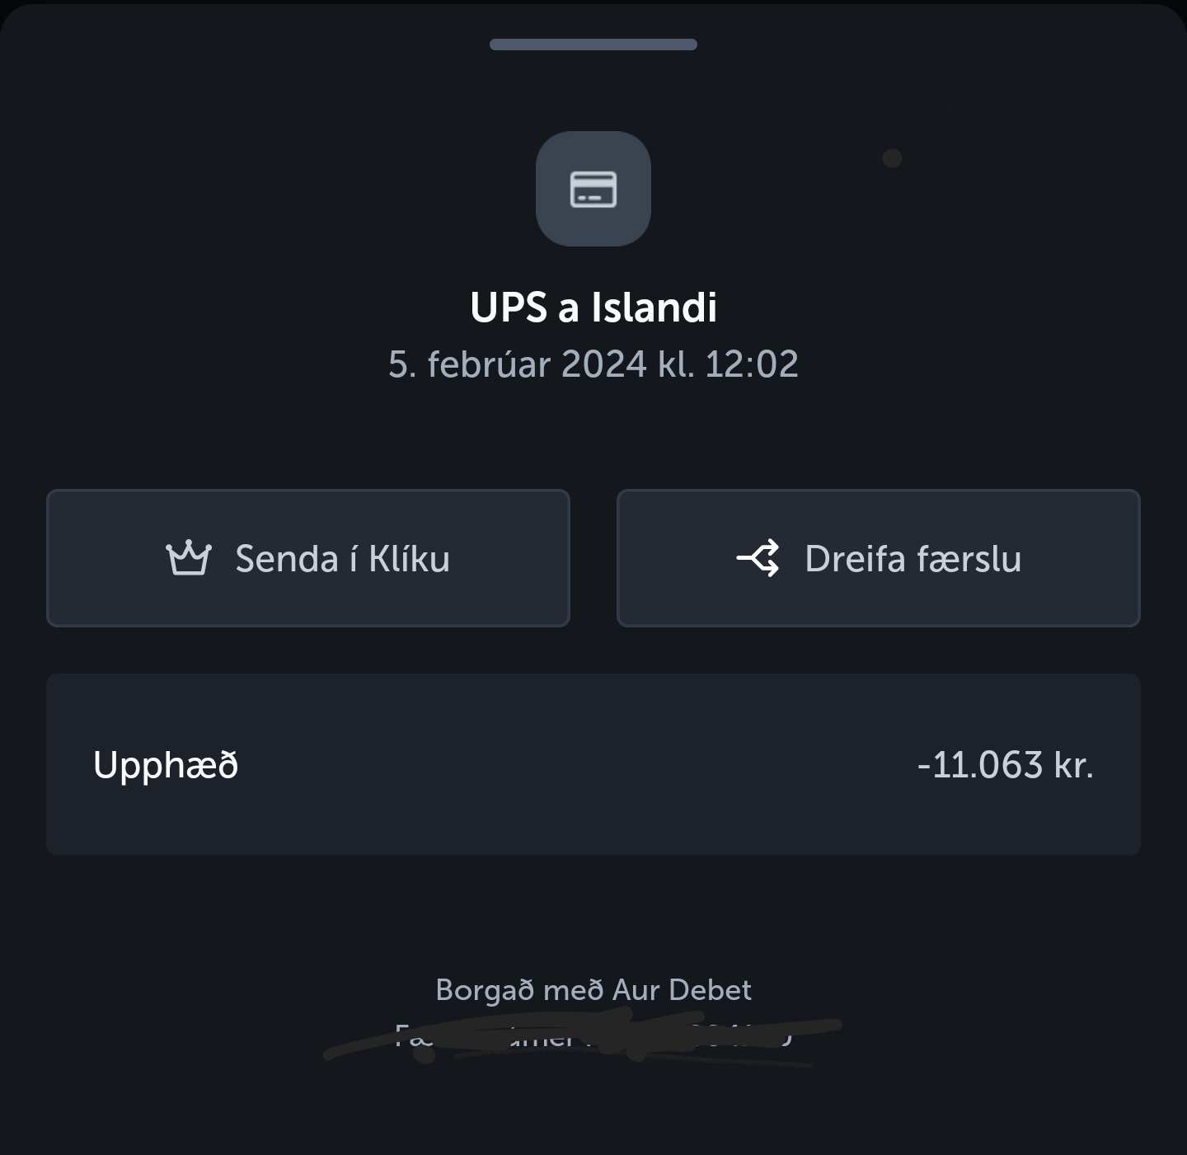Screen dimensions: 1187x1155
Task: Click the time 12:02 in the date line
Action: click(x=751, y=364)
